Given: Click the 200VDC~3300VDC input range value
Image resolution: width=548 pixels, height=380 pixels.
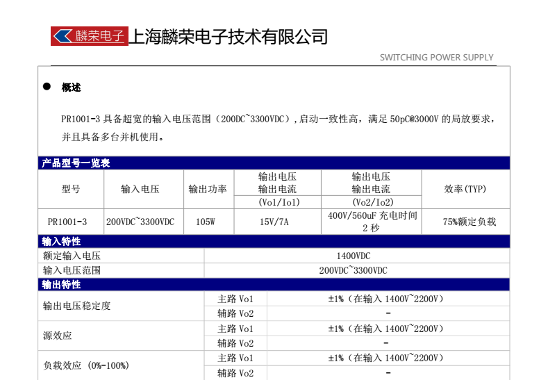Looking at the screenshot, I should pos(353,270).
